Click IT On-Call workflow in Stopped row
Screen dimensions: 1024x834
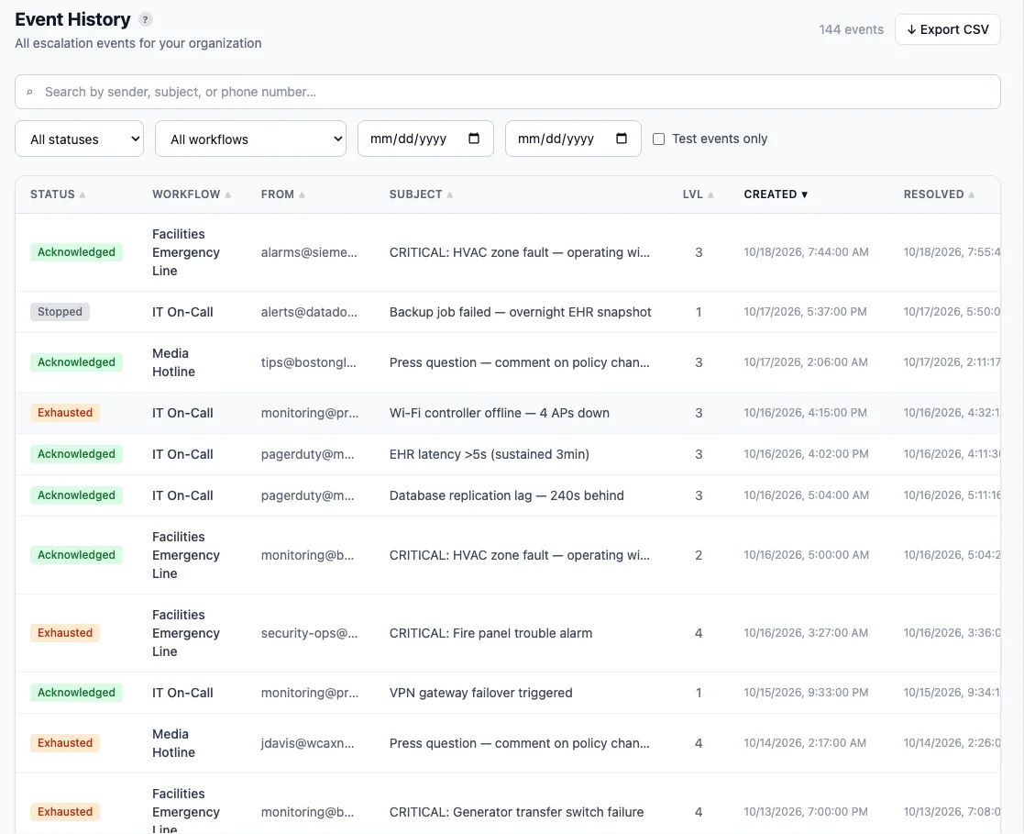coord(182,313)
